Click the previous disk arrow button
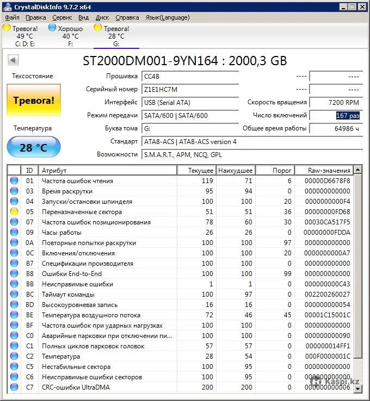370x401 pixels. [x=14, y=60]
